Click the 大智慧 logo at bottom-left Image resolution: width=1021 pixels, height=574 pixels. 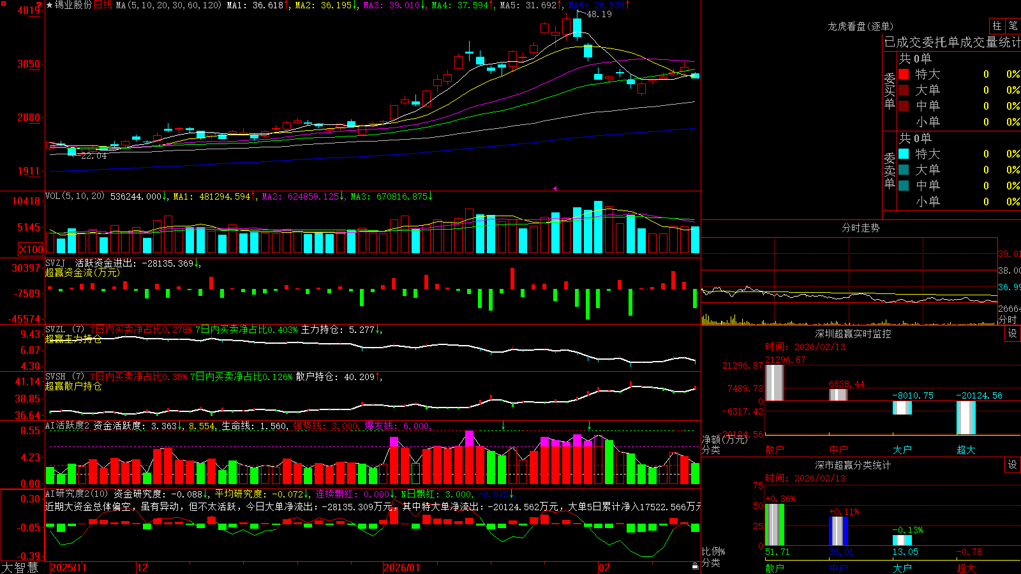pos(20,567)
